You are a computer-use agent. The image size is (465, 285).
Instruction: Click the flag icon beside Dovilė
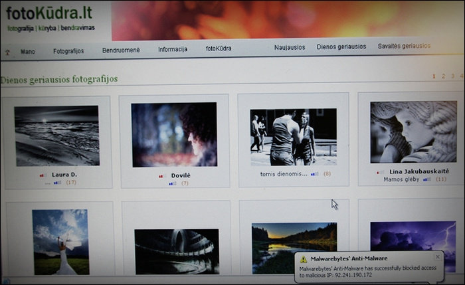pyautogui.click(x=160, y=176)
